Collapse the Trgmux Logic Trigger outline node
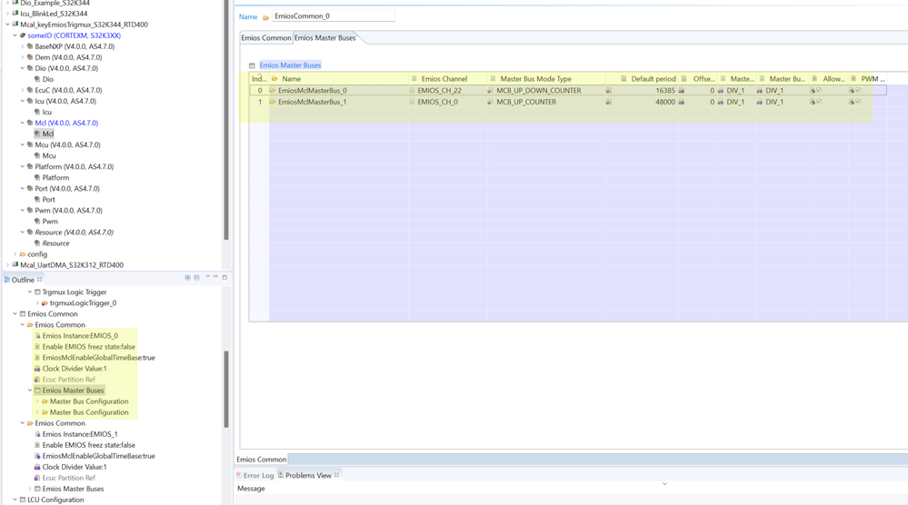 30,292
